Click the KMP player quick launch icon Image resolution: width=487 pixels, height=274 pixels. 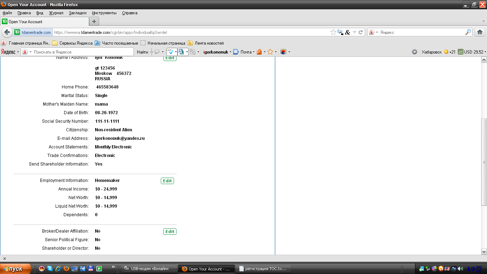coord(83,269)
